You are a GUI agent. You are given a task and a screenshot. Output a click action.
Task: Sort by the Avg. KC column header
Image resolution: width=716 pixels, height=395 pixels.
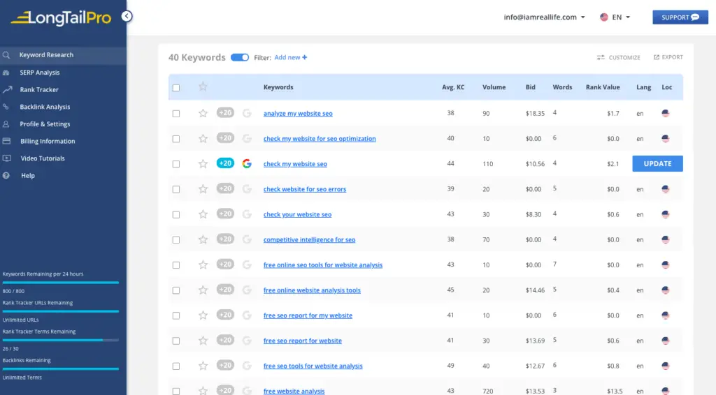tap(453, 87)
